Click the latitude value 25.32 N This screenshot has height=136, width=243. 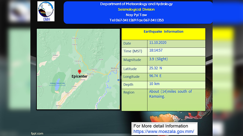156,68
